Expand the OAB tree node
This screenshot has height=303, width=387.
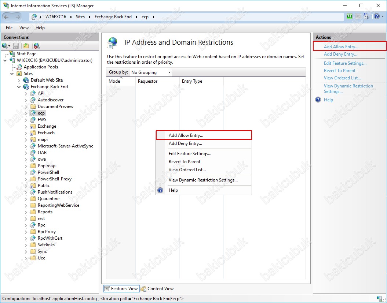[x=26, y=153]
